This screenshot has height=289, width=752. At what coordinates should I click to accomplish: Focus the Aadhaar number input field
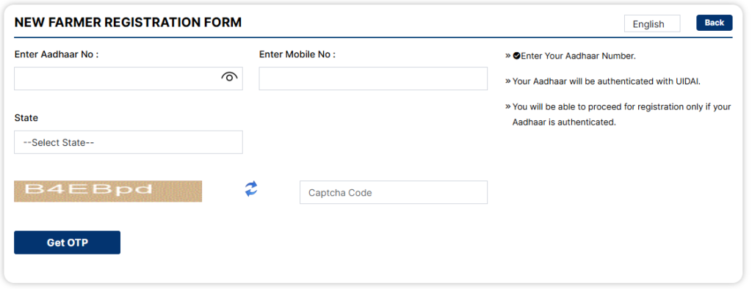pos(129,78)
